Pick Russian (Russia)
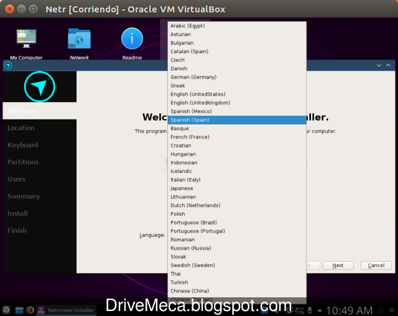 pos(237,248)
